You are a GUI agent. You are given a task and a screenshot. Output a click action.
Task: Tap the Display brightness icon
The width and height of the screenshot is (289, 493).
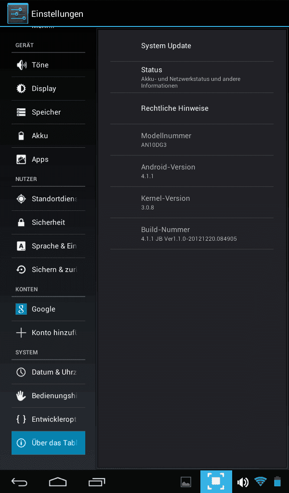coord(21,89)
